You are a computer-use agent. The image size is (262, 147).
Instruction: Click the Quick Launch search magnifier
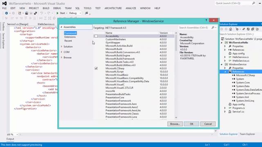coord(253,3)
